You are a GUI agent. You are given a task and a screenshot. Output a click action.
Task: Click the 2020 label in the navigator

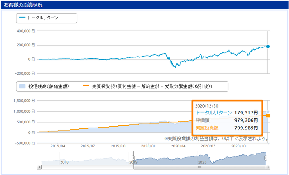[x=202, y=162]
